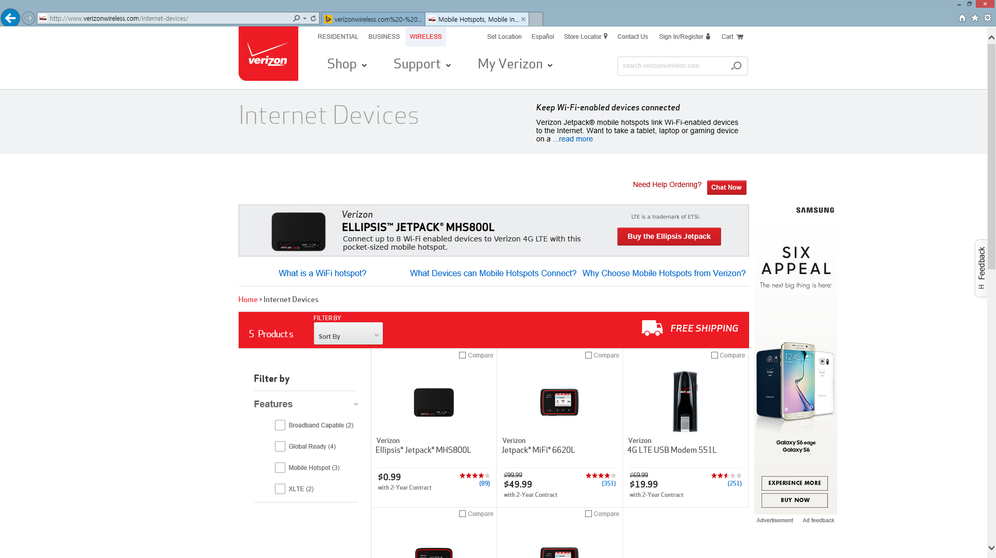Open the Favorites star icon
Screen dimensions: 996x558
tap(975, 18)
